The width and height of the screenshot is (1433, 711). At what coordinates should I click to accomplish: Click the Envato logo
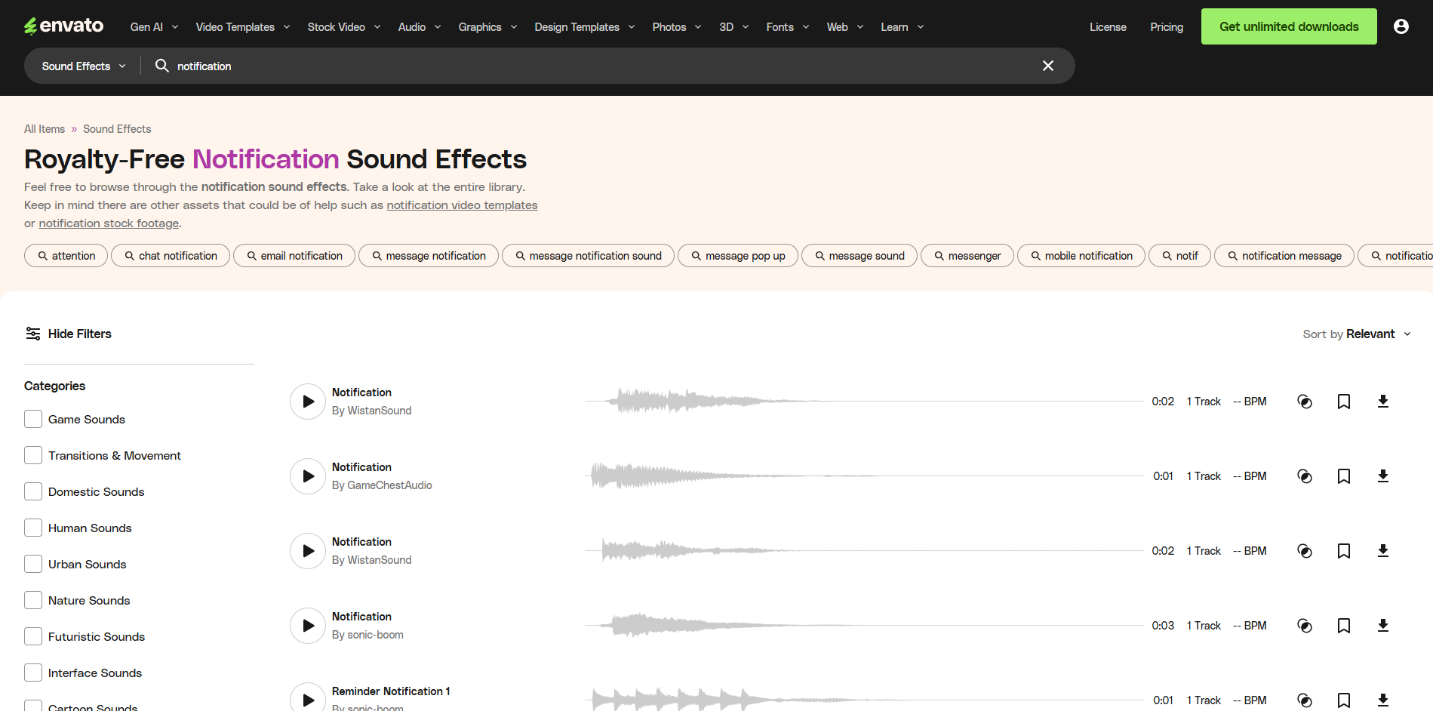click(64, 25)
